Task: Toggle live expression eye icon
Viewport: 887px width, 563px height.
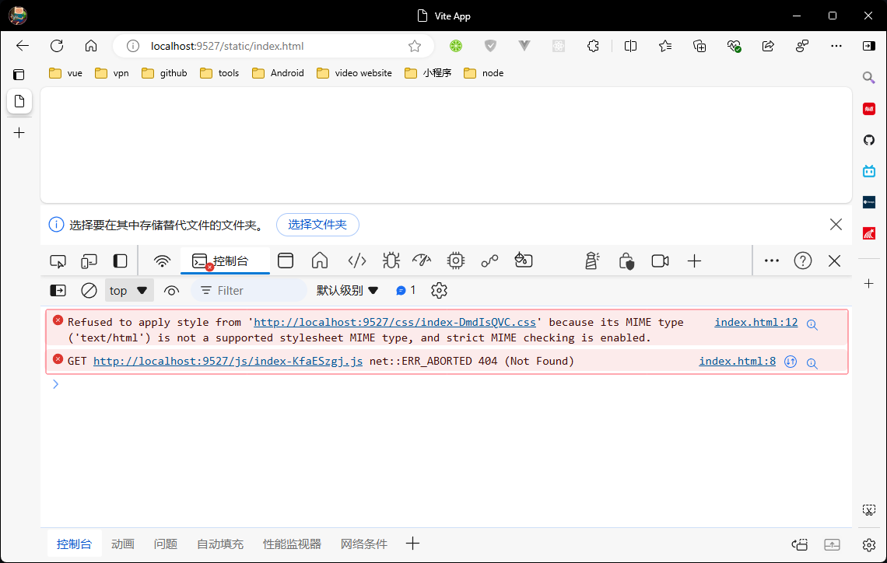Action: coord(172,291)
